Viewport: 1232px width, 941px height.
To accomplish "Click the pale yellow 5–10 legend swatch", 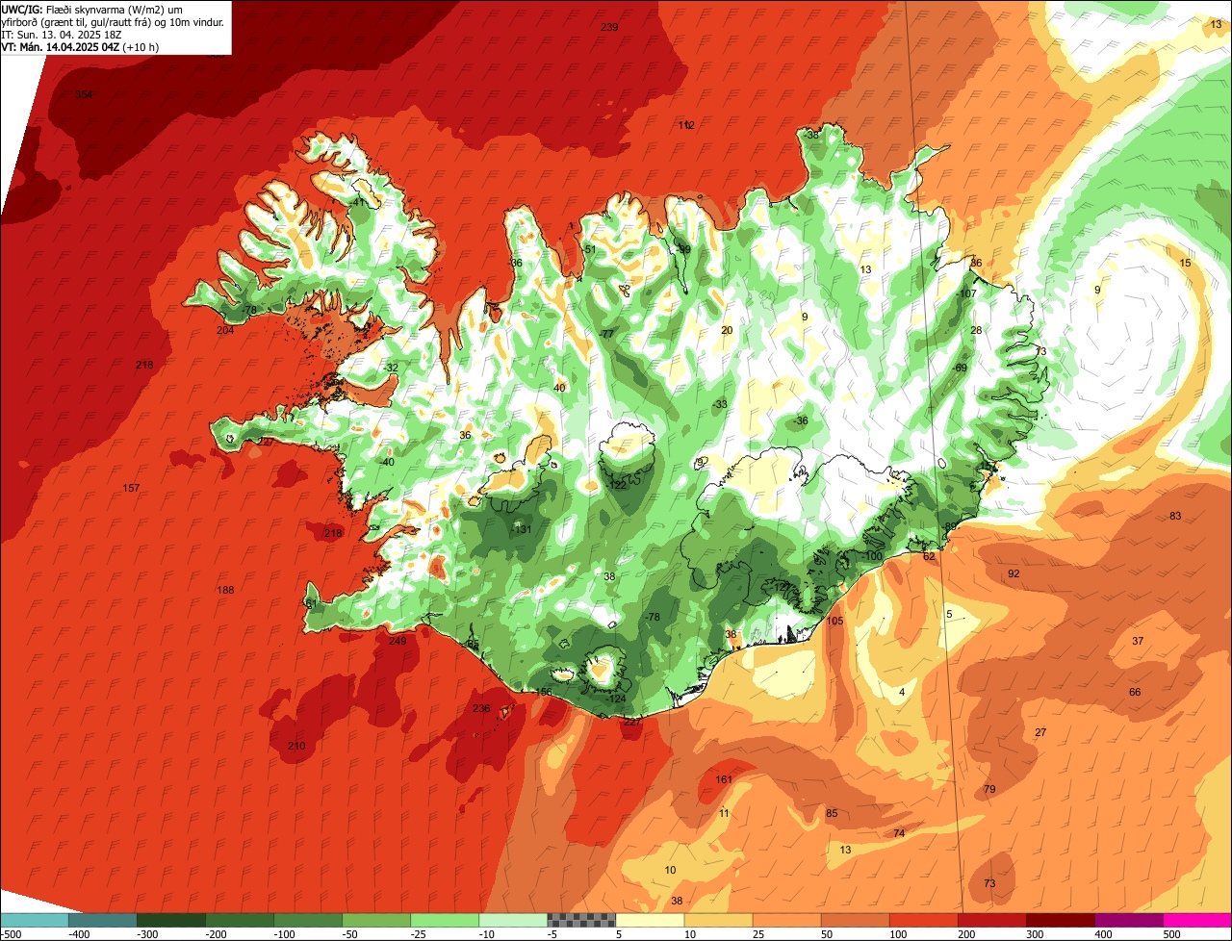I will click(x=650, y=920).
